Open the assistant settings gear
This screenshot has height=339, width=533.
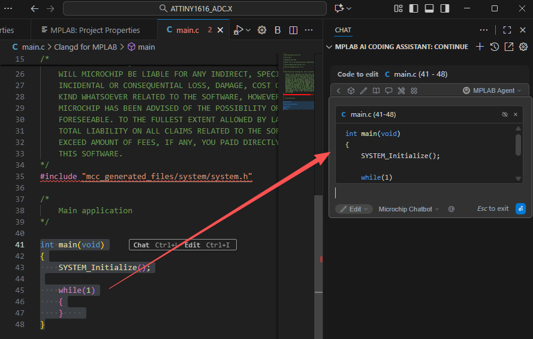[x=523, y=47]
